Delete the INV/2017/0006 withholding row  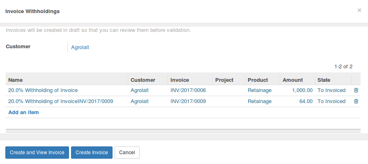[356, 90]
